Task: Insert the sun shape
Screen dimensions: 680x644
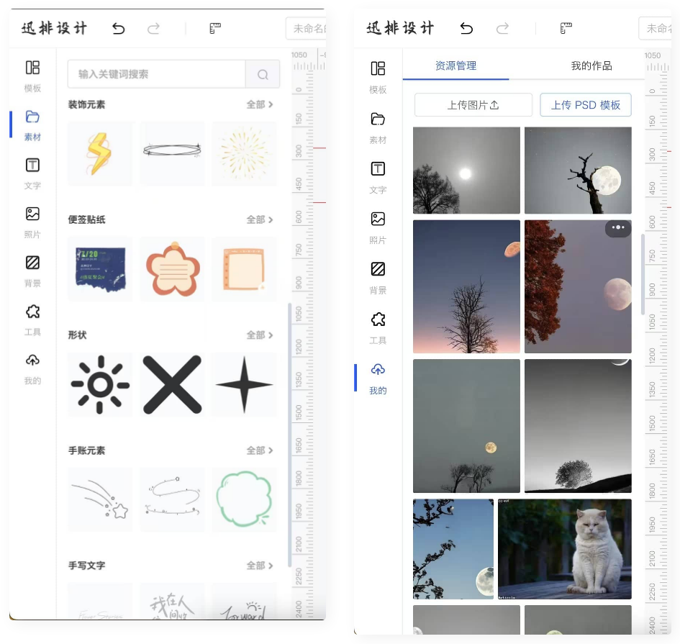Action: pyautogui.click(x=100, y=384)
